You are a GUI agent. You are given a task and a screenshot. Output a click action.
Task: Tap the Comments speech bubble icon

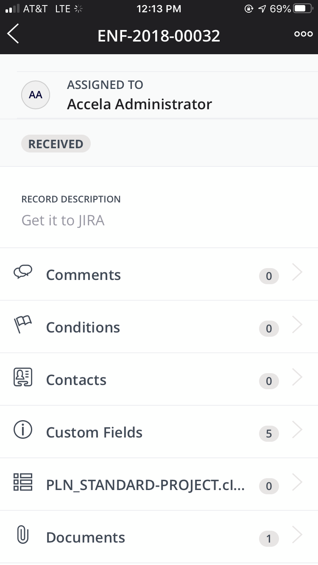pos(23,272)
